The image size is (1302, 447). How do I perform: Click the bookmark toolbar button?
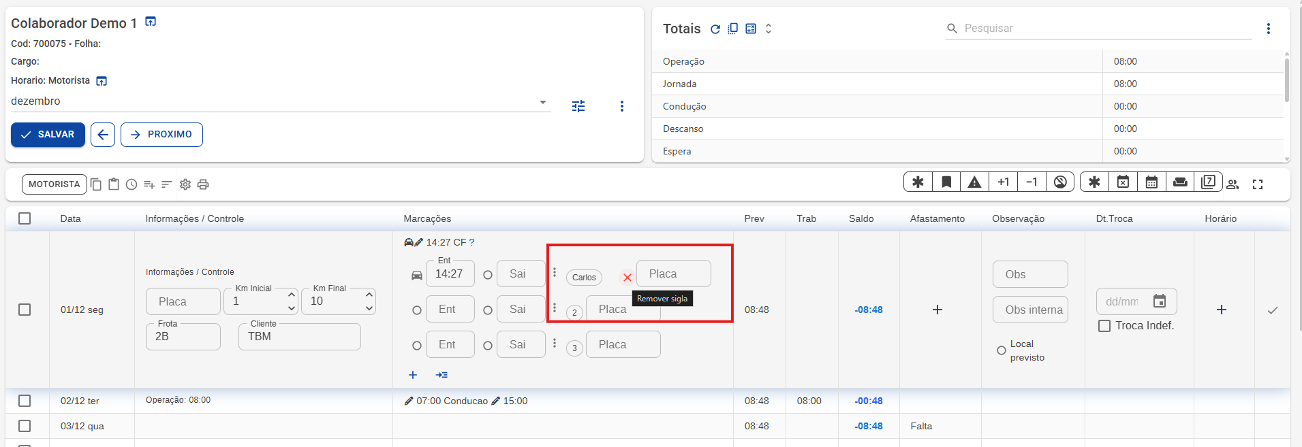(946, 182)
